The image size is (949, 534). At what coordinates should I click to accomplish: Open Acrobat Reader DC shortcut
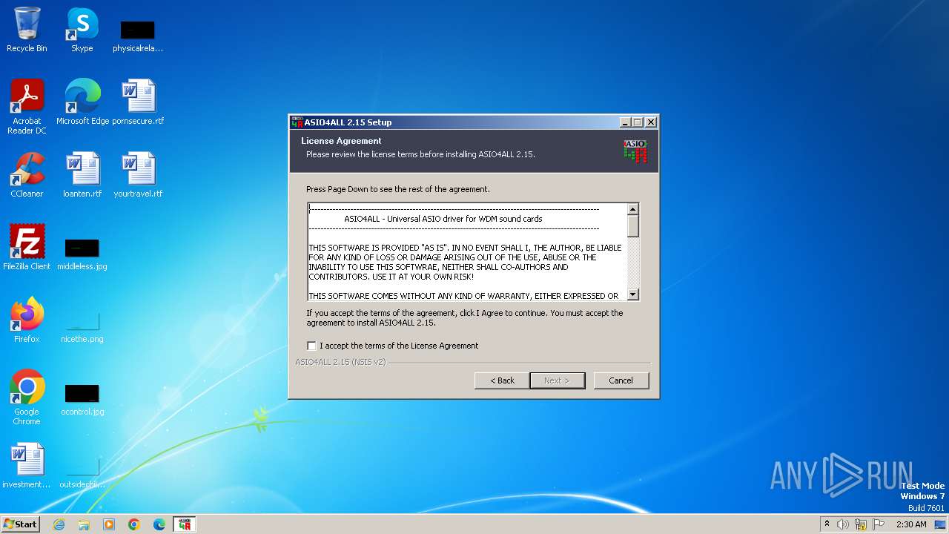click(x=27, y=107)
